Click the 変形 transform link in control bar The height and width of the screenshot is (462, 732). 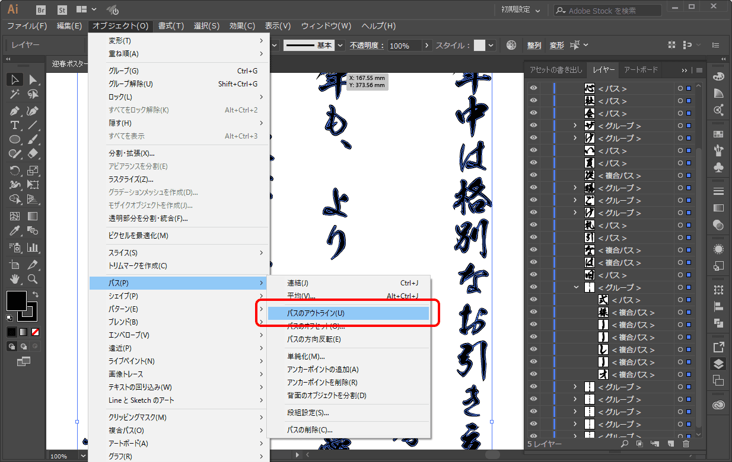pos(556,46)
